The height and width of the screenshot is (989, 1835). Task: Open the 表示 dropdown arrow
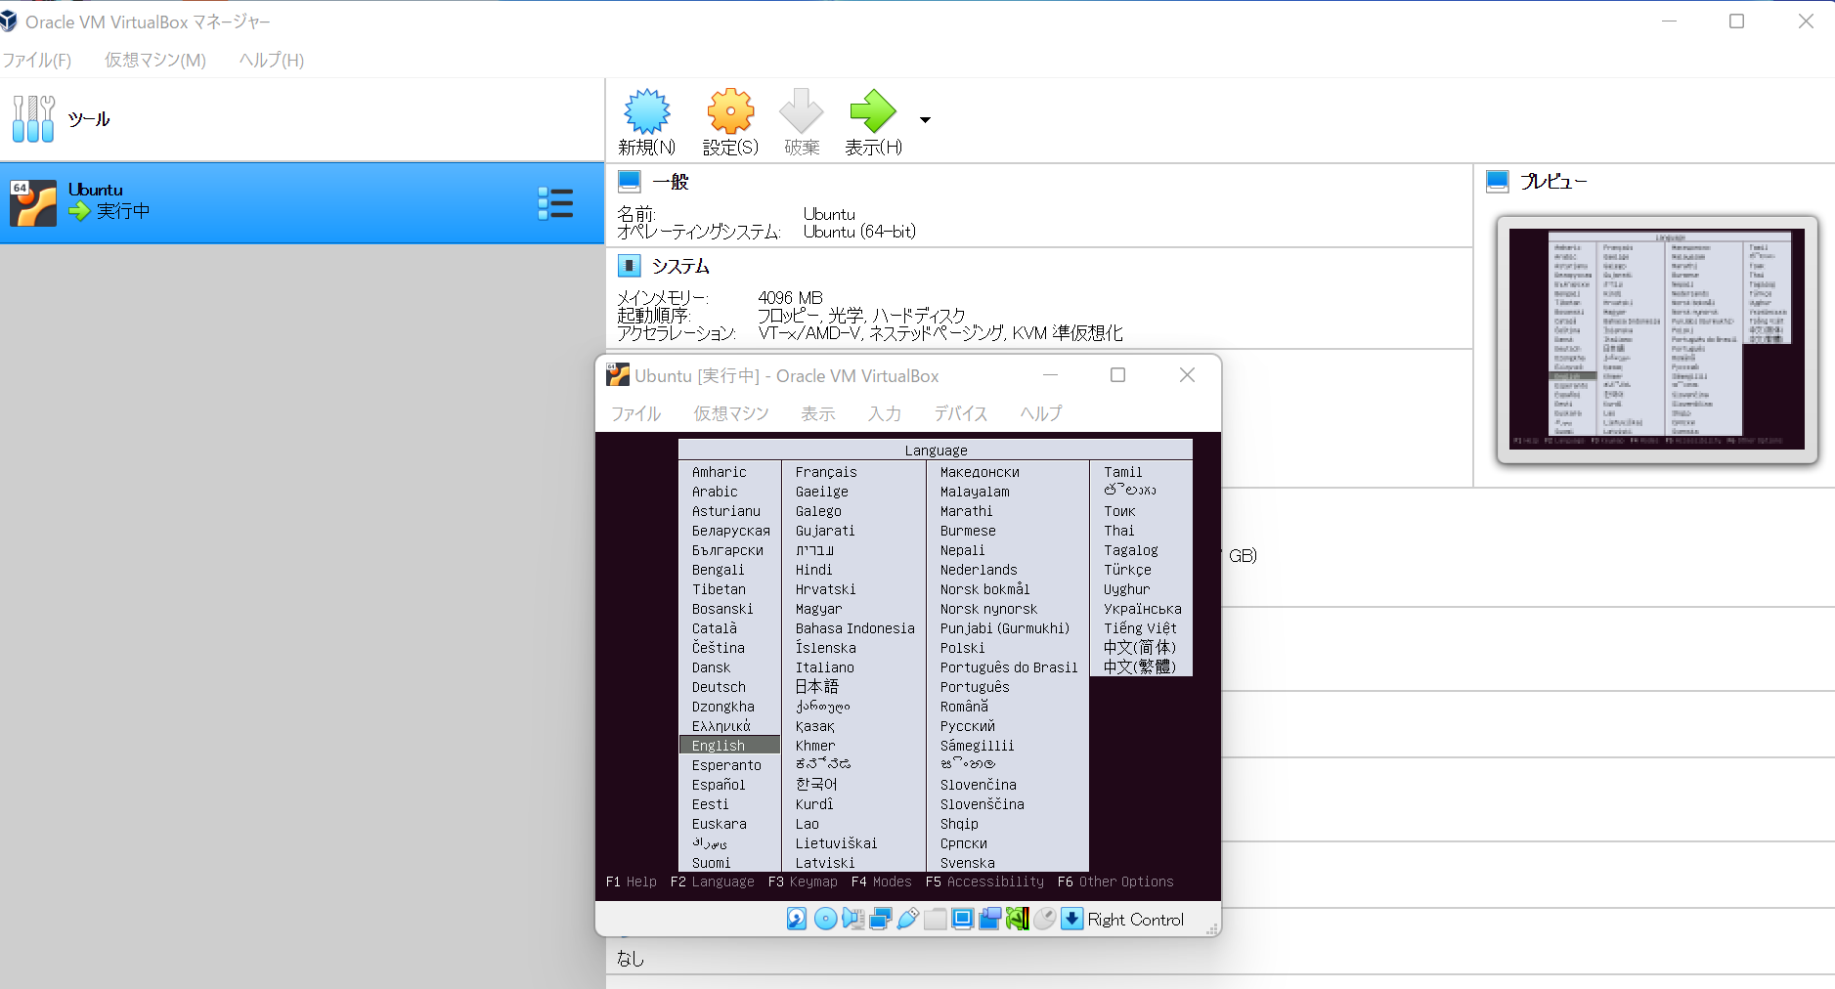(x=924, y=119)
